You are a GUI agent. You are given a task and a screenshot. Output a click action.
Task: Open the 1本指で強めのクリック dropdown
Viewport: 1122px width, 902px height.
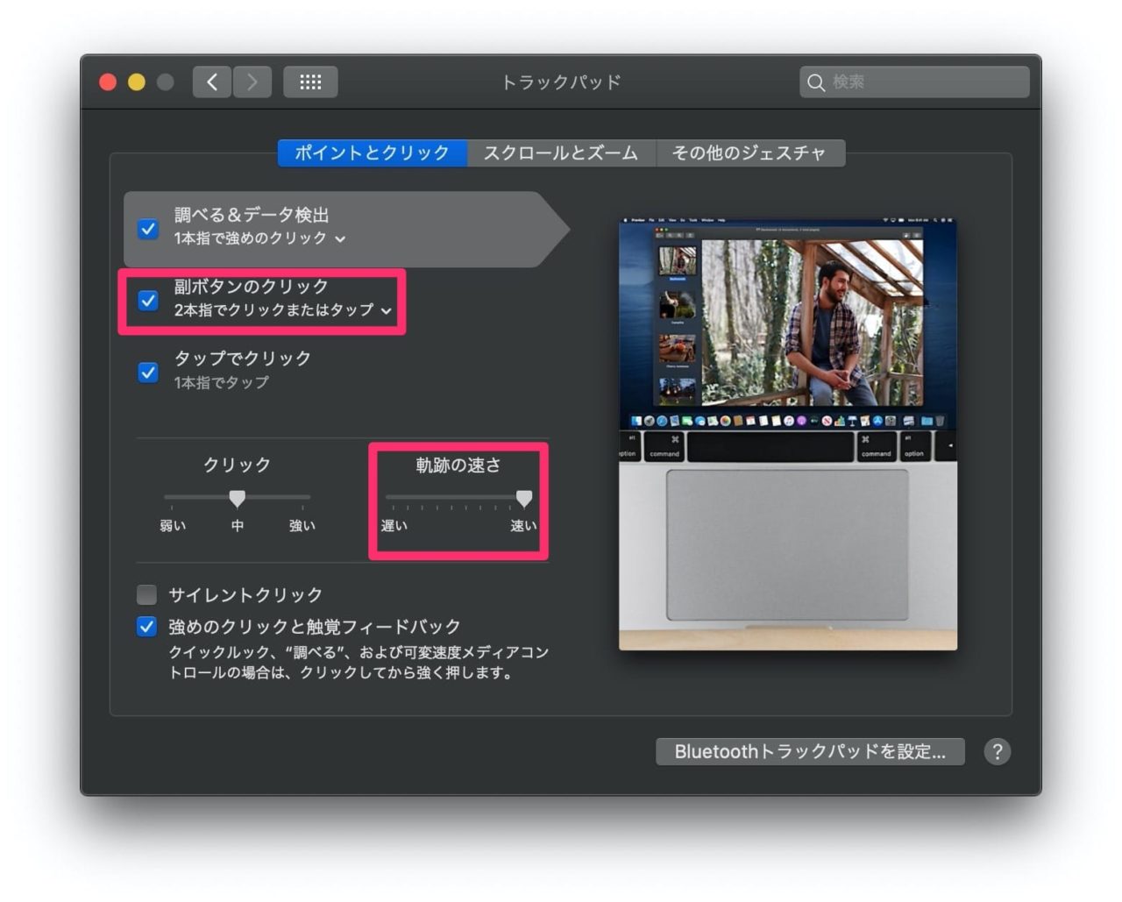(342, 238)
